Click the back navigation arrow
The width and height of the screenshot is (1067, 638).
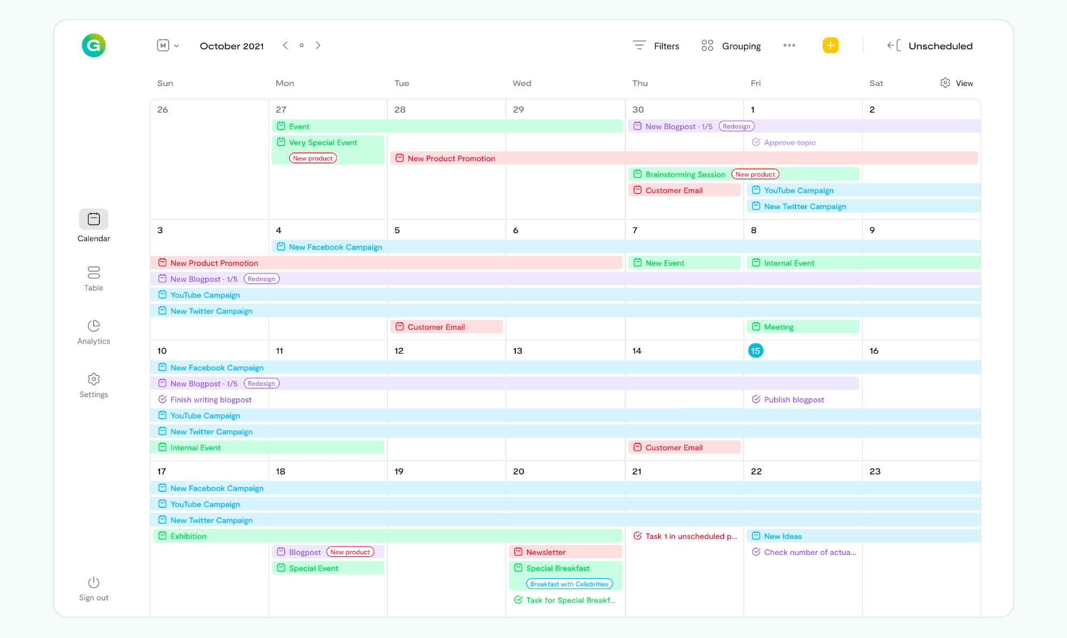click(x=285, y=45)
